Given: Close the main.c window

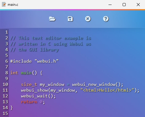Looking at the screenshot, I should (138, 5).
